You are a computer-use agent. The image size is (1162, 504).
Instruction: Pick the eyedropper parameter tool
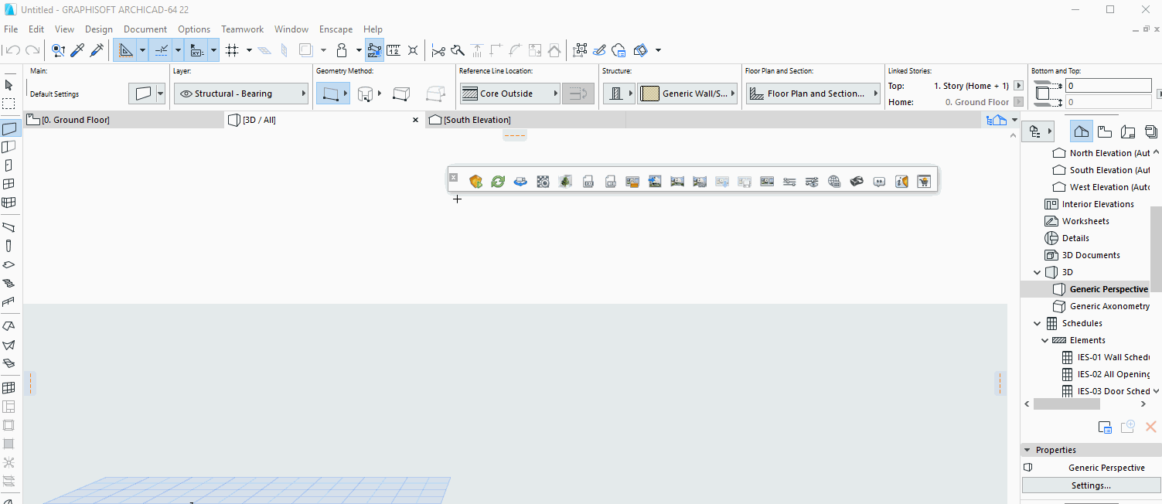point(77,50)
